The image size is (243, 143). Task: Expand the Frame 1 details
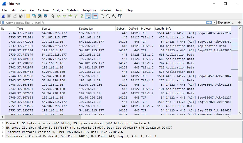[x=3, y=123]
